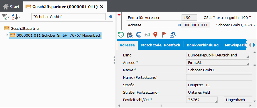Click the Adresse number field 0000001 011
The height and width of the screenshot is (108, 257).
pyautogui.click(x=196, y=25)
